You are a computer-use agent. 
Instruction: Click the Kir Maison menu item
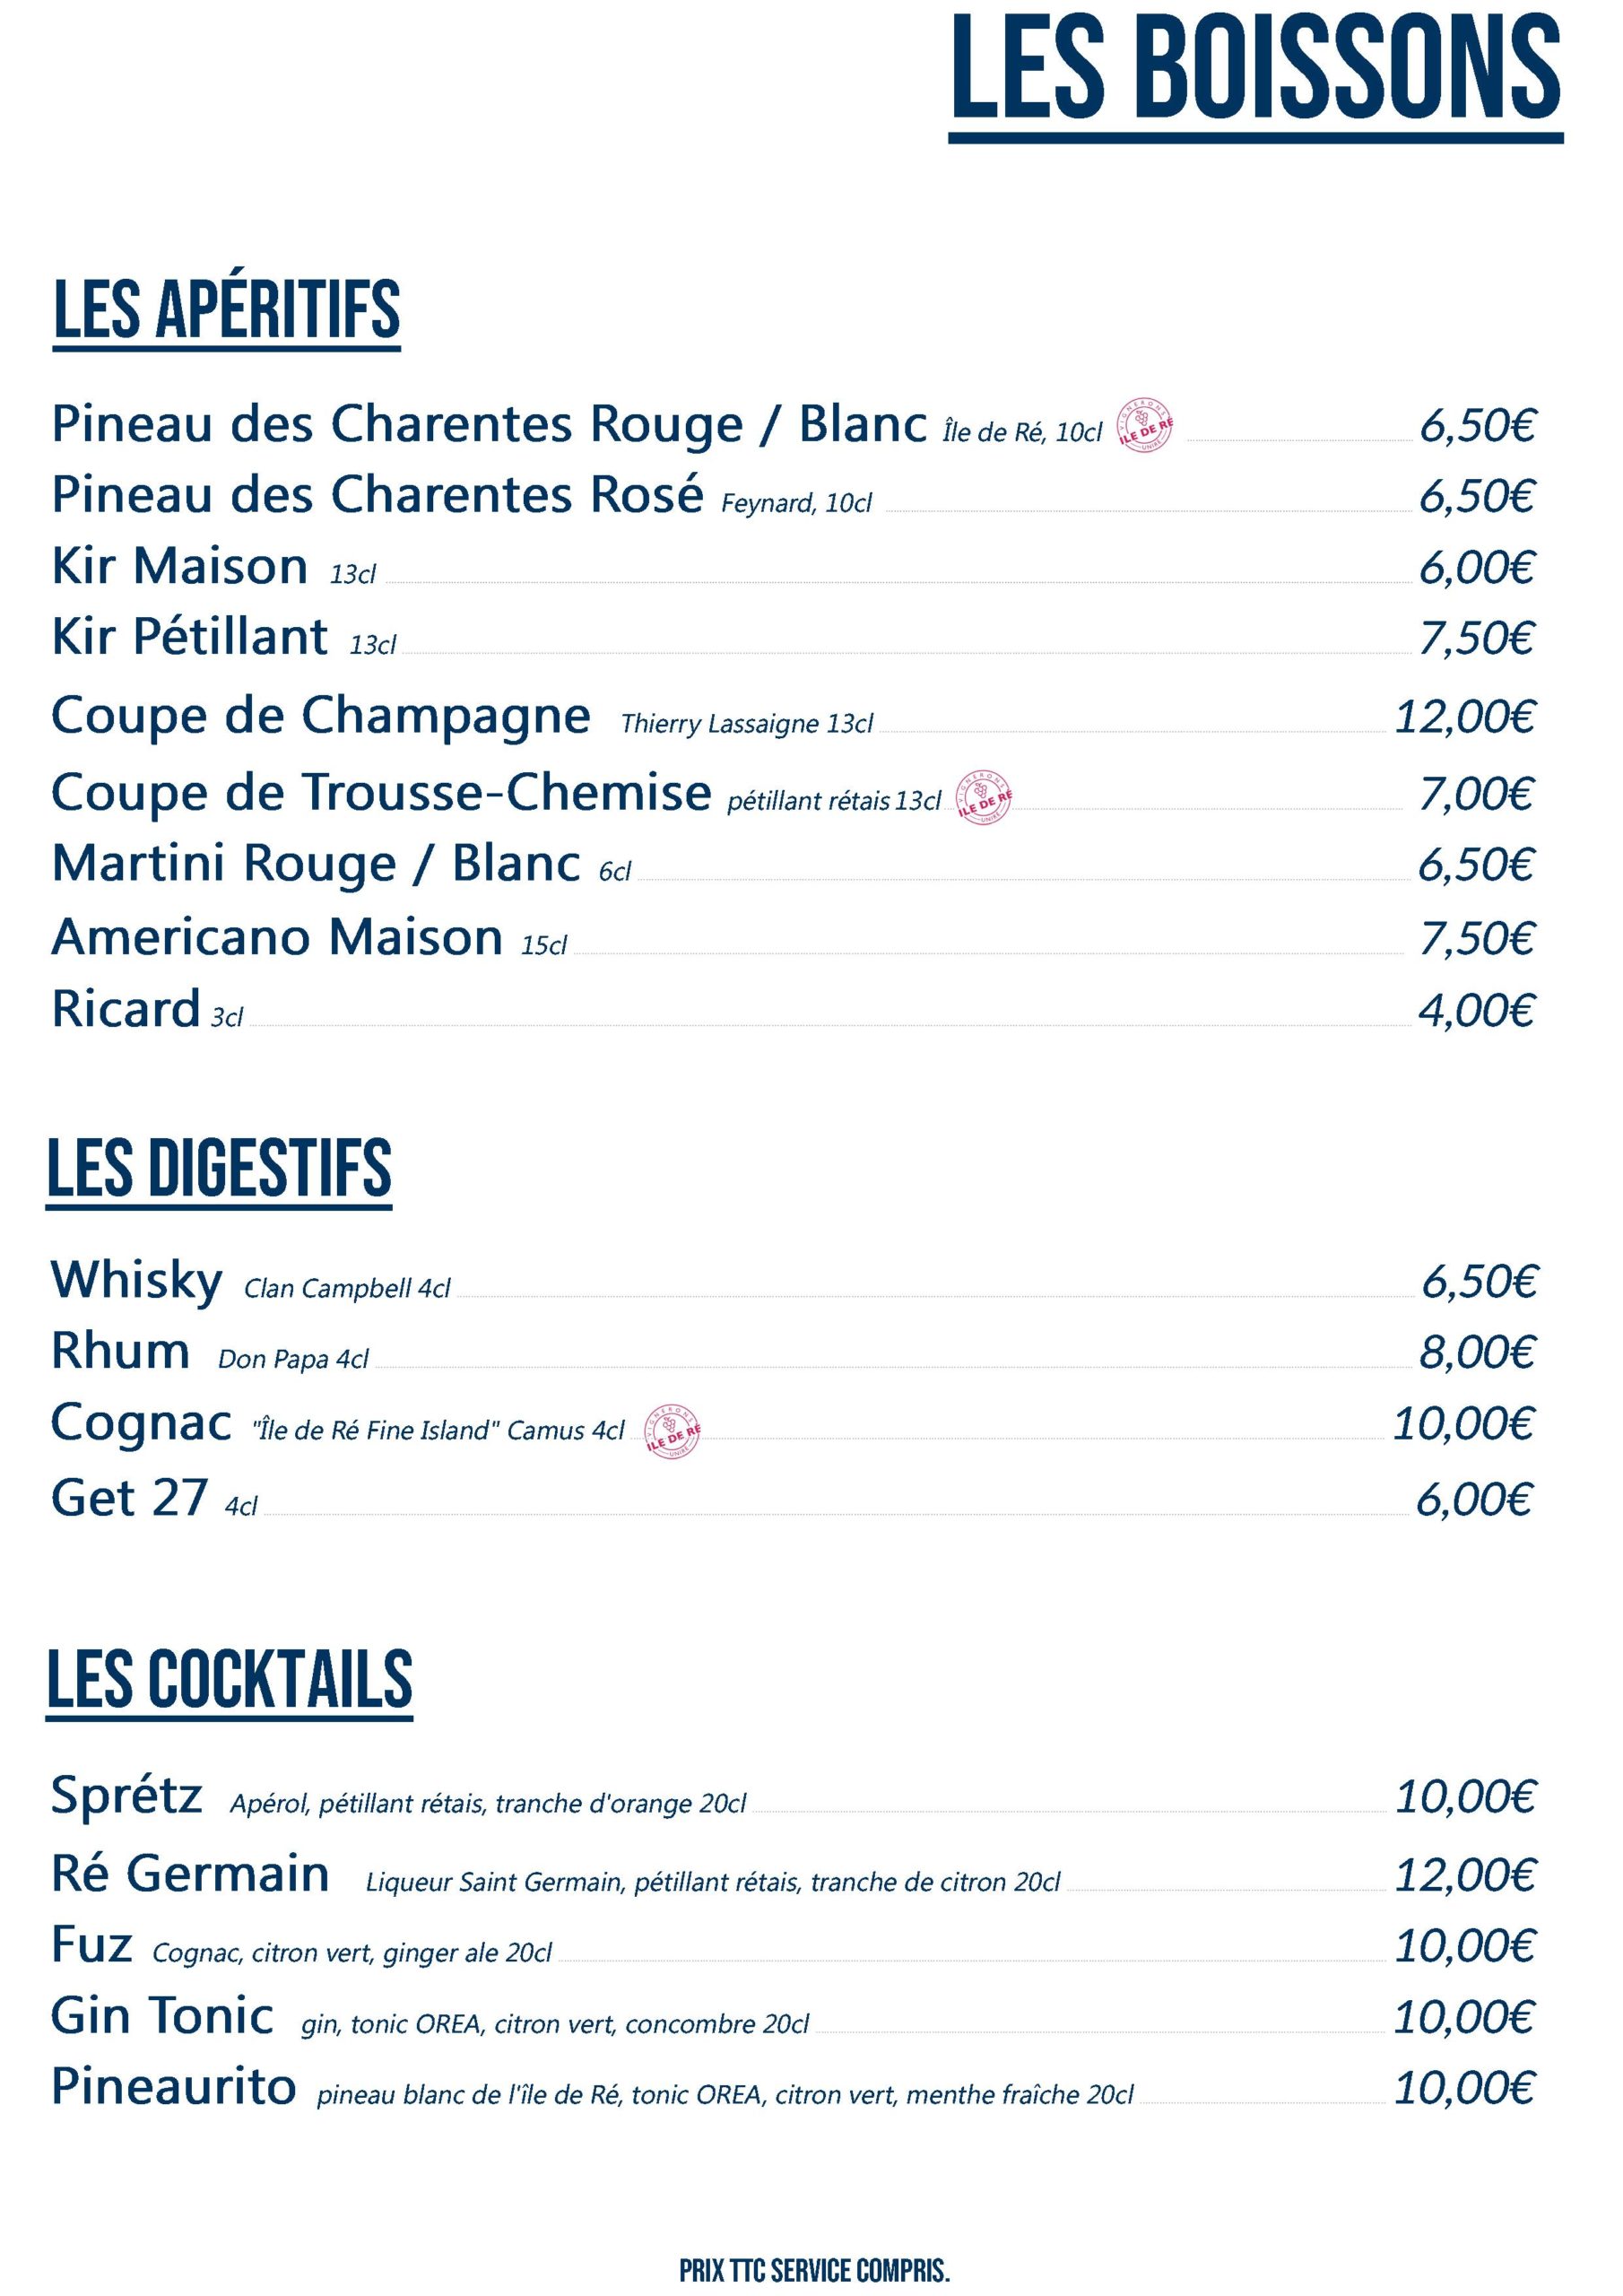[x=180, y=566]
